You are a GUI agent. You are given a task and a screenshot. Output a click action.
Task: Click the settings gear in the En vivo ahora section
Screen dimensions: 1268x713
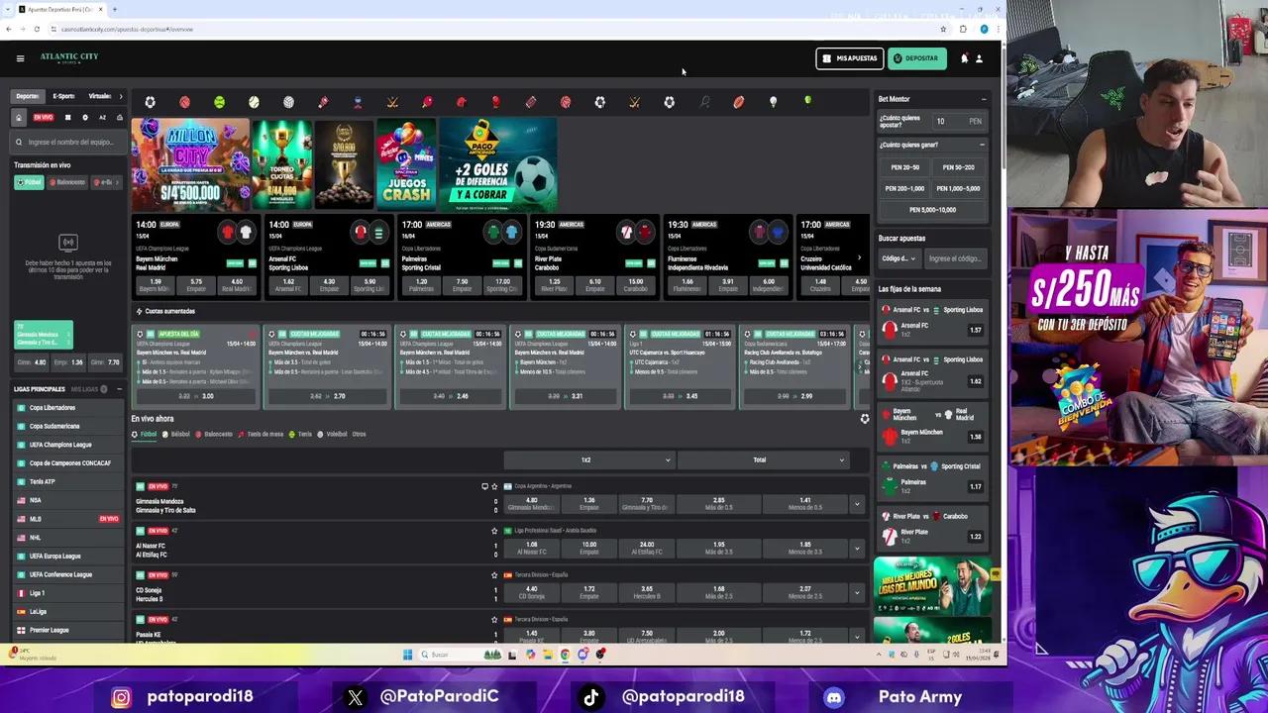(x=864, y=418)
